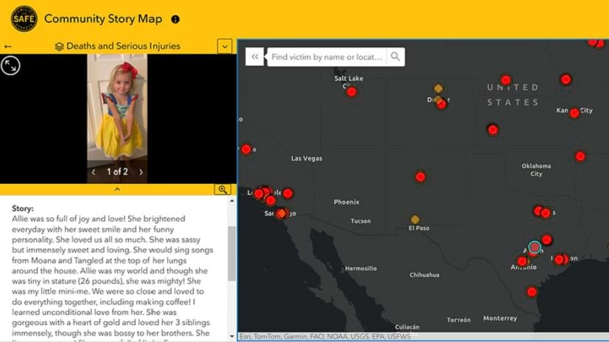Click the Monterrey map label
This screenshot has width=609, height=342.
500,318
